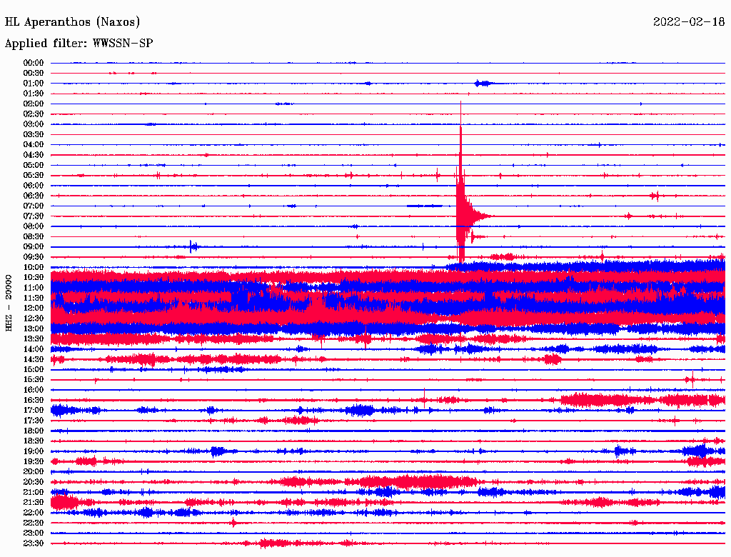Click the 19:00 time label
Image resolution: width=731 pixels, height=557 pixels.
(34, 451)
